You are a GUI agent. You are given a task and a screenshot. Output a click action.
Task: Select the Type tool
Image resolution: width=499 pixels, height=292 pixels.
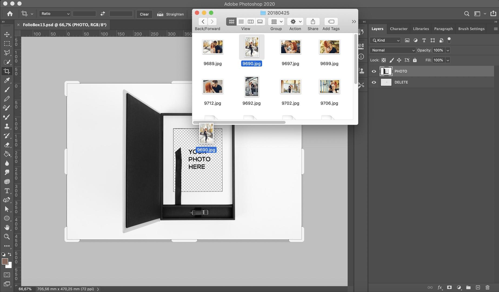(x=7, y=191)
